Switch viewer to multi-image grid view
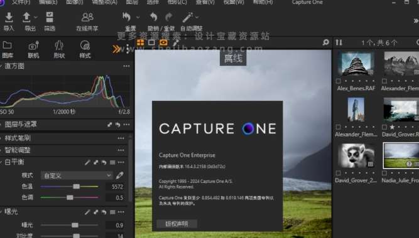The image size is (419, 238). [140, 43]
